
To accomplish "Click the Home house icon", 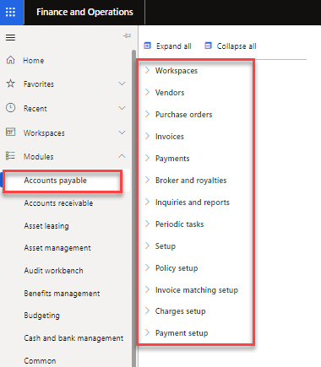I will point(11,60).
